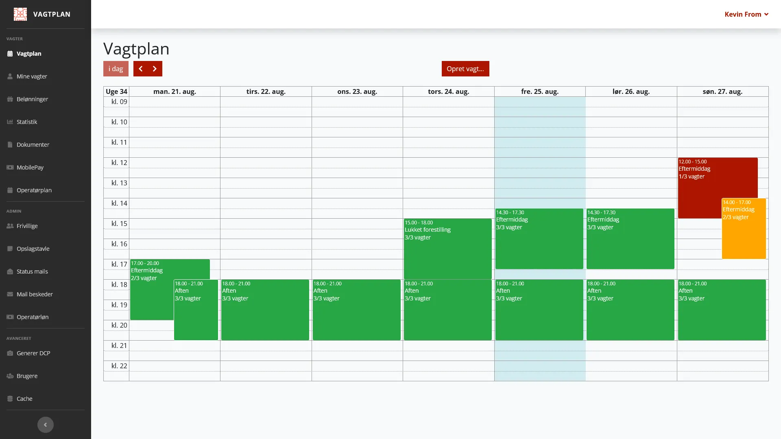
Task: Open Tuesday 18.00-21.00 Aften shift
Action: (x=265, y=310)
